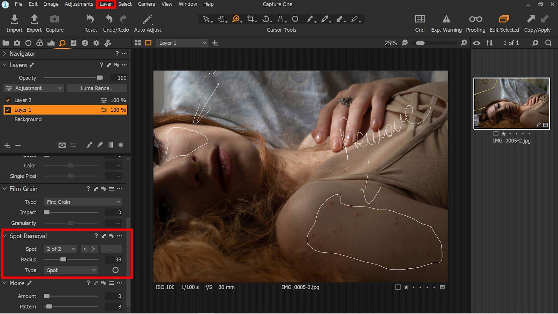Click the Reset adjustments icon

click(x=90, y=19)
